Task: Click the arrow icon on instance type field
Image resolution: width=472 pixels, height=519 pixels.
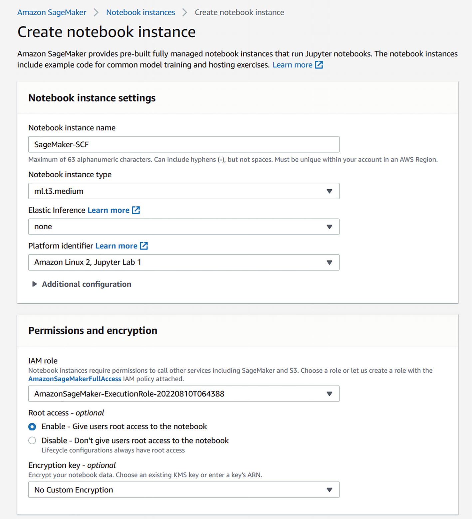Action: pos(329,191)
